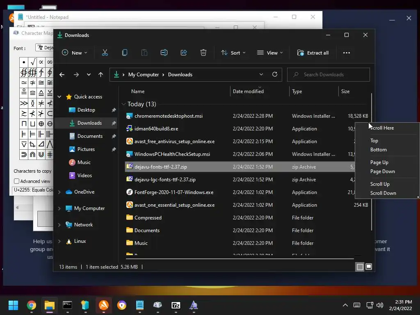Open the Sort dropdown menu
420x315 pixels.
(233, 53)
